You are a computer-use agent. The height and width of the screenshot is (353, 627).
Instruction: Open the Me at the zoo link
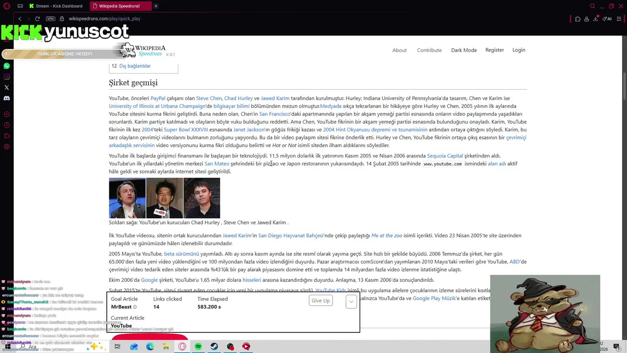(386, 235)
